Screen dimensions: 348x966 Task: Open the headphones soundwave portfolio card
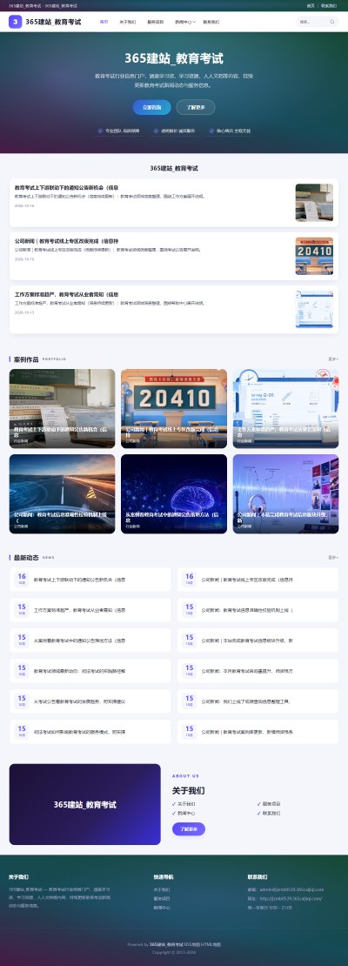point(285,494)
